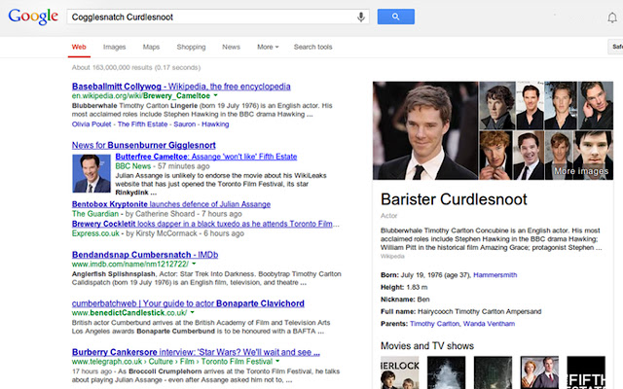The width and height of the screenshot is (623, 389).
Task: Open News for Bunsenburner Gigglesnort
Action: (144, 145)
